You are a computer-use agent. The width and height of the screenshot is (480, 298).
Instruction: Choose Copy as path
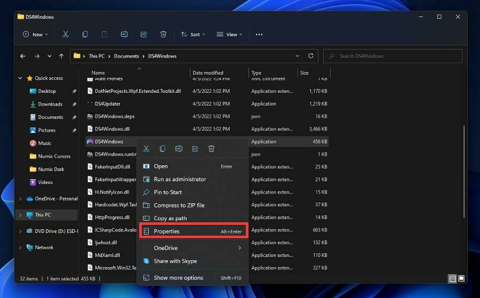coord(192,218)
